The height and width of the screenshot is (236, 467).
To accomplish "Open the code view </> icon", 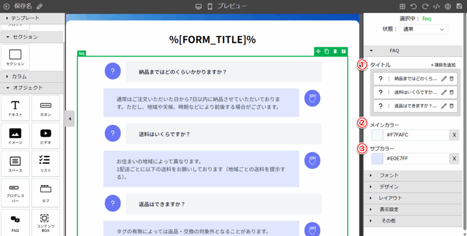I will click(x=436, y=6).
